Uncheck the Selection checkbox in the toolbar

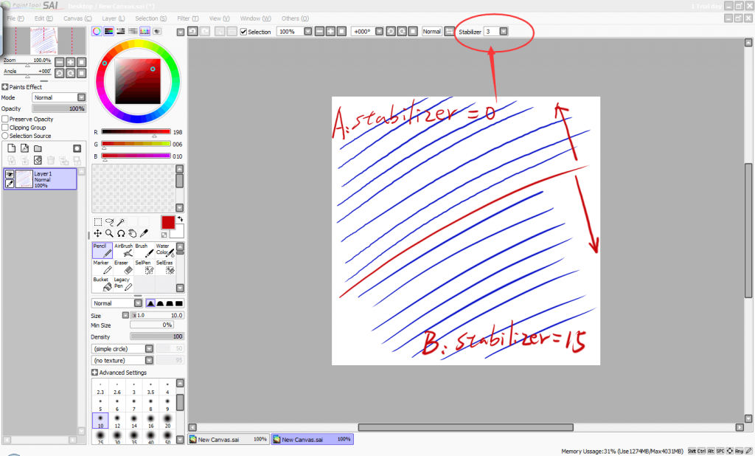tap(243, 31)
